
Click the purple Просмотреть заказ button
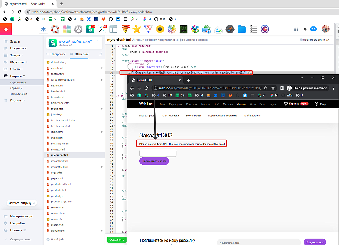[x=154, y=161]
